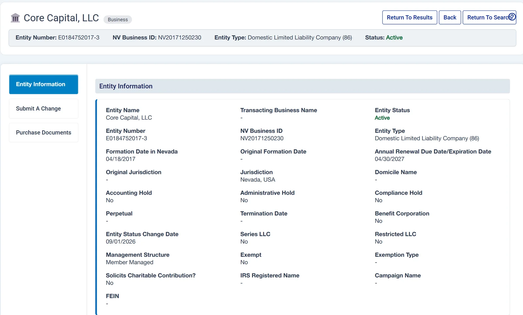Click the Solicits Charitable Contribution? label
Screen dimensions: 523x315
click(151, 275)
